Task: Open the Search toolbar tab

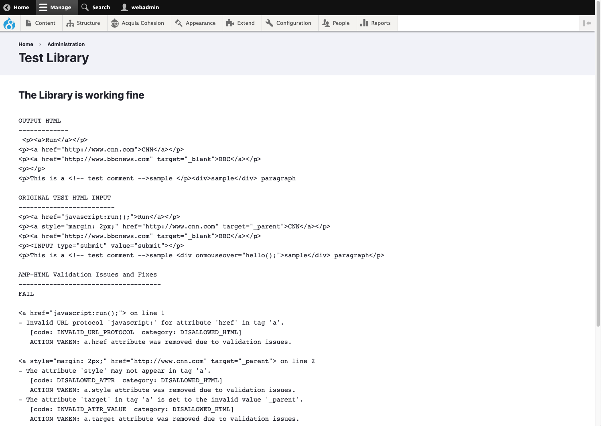Action: point(101,8)
